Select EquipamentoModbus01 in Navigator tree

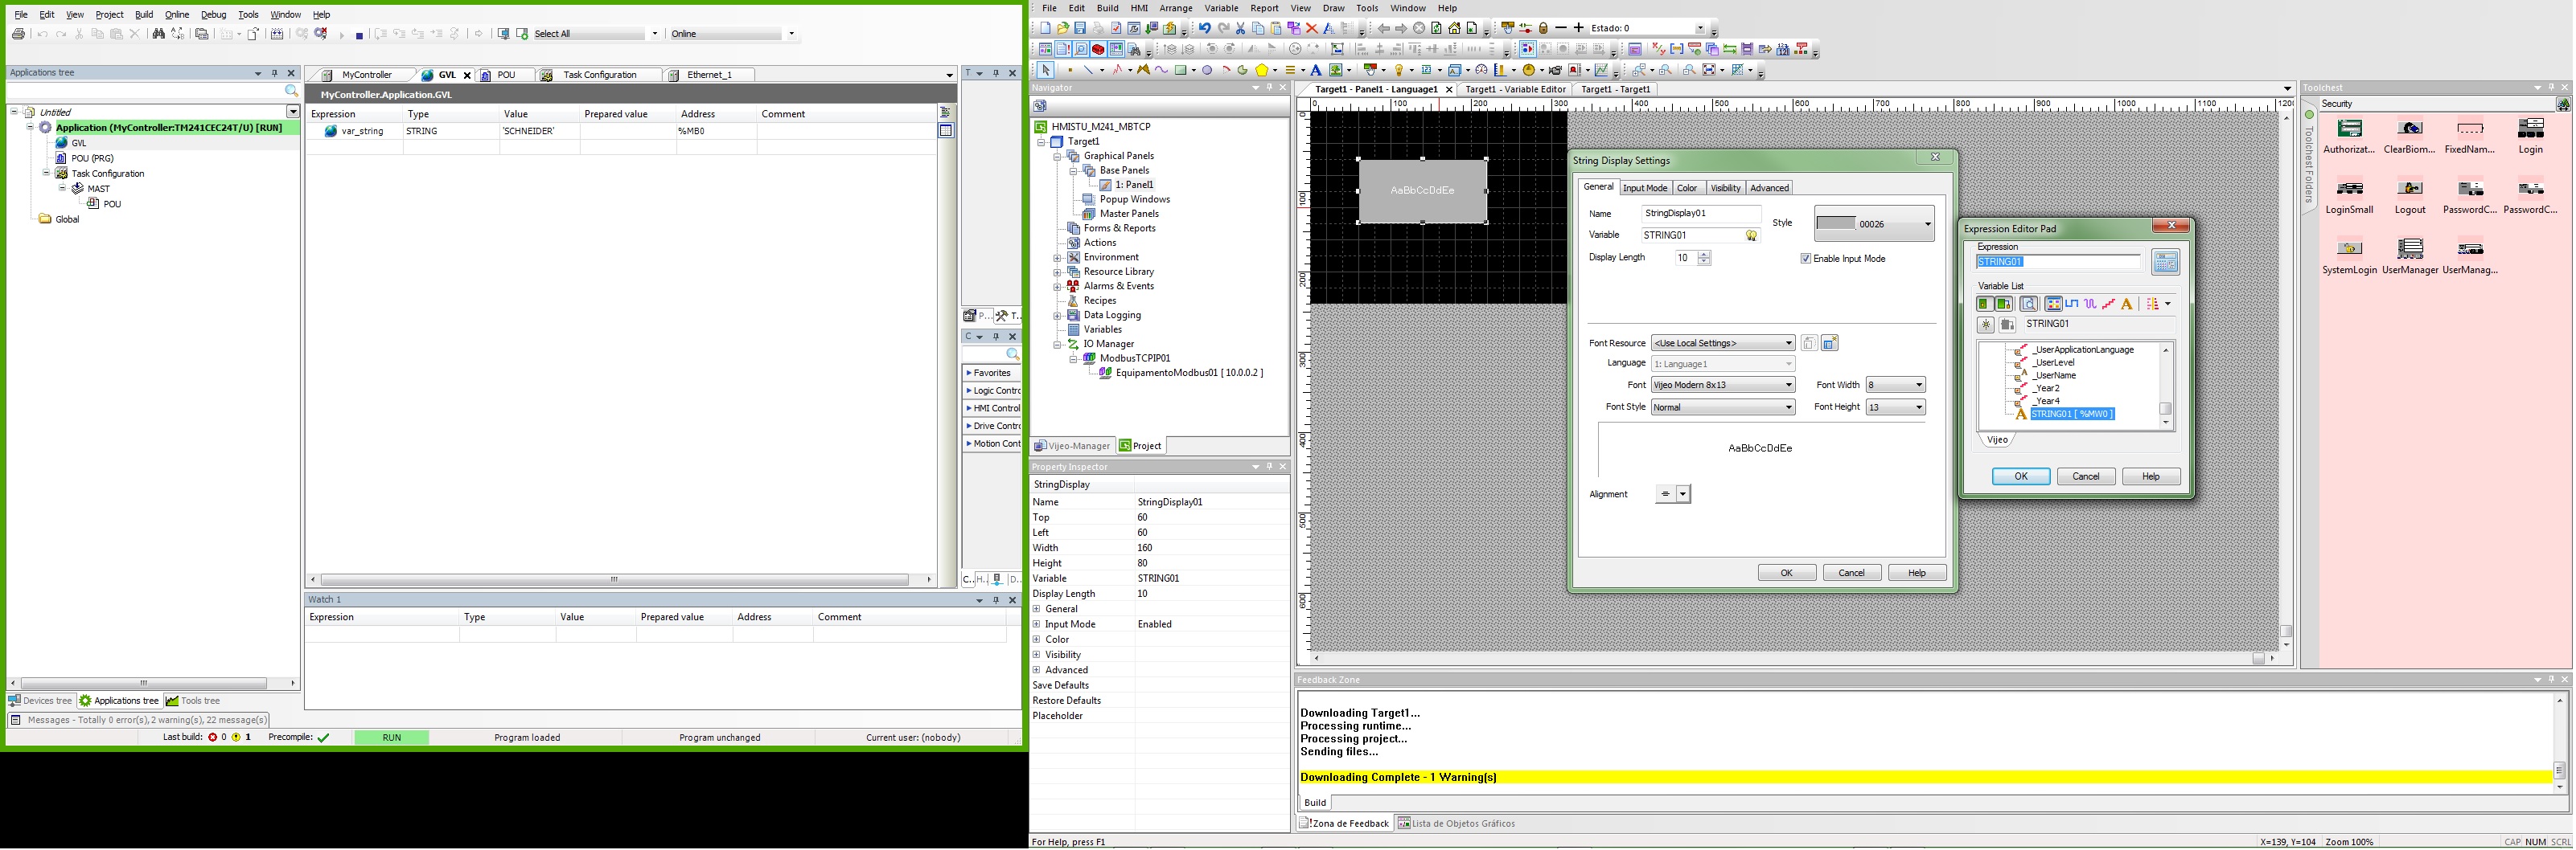pos(1188,374)
